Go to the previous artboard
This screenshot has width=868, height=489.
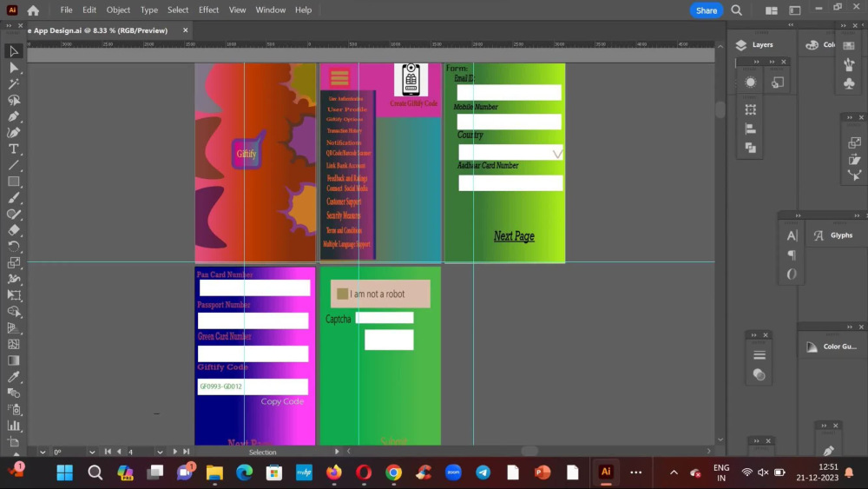click(x=119, y=452)
